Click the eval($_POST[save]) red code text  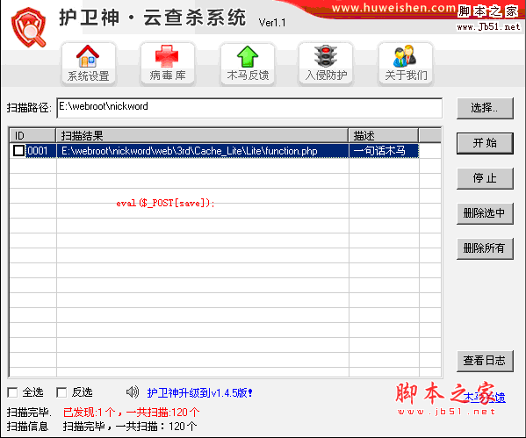coord(165,204)
